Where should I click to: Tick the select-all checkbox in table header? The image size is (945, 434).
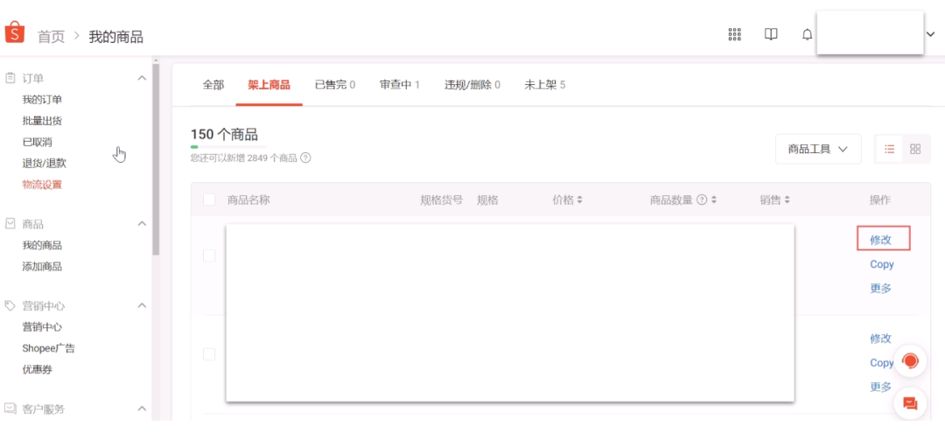(209, 199)
